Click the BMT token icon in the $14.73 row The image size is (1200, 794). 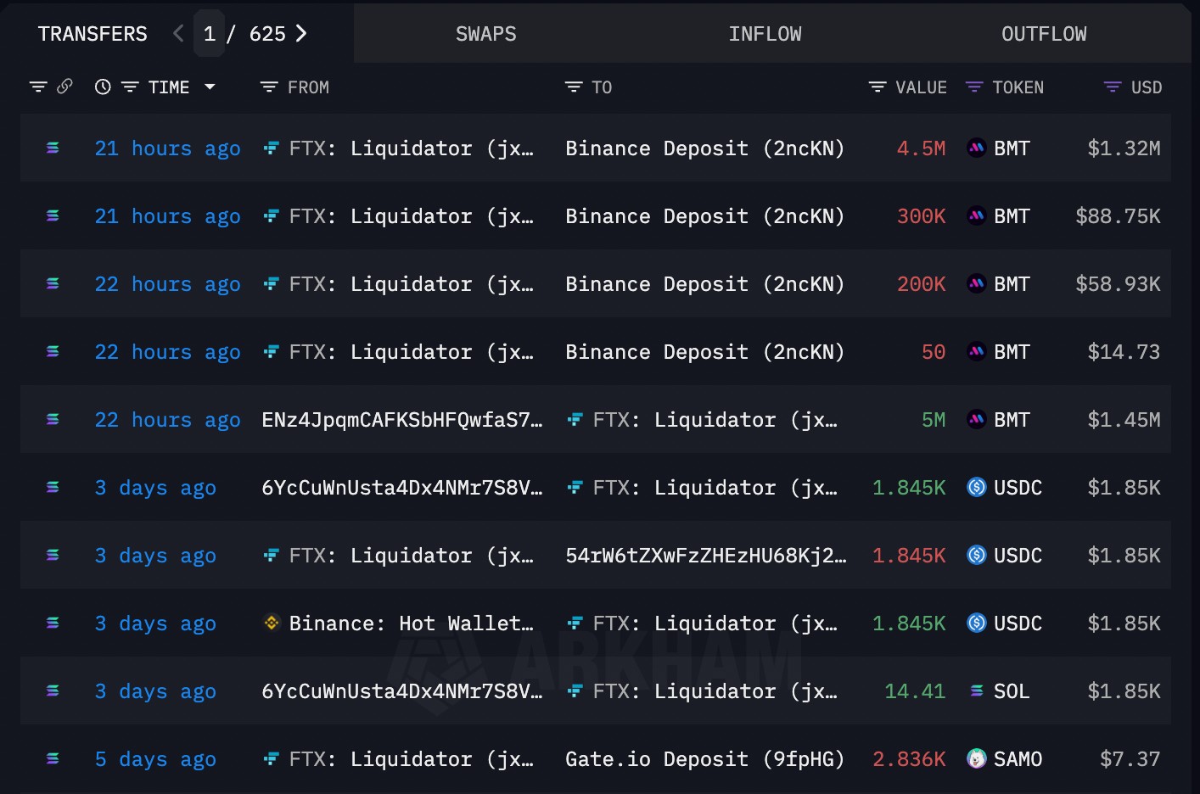(x=977, y=352)
